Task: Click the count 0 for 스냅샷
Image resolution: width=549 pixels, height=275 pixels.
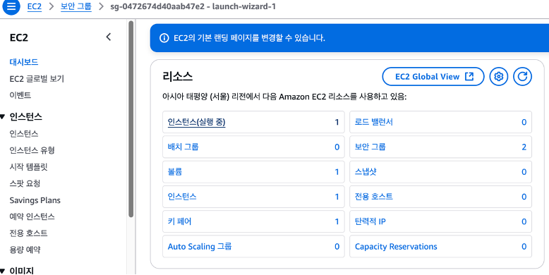Action: [x=524, y=172]
